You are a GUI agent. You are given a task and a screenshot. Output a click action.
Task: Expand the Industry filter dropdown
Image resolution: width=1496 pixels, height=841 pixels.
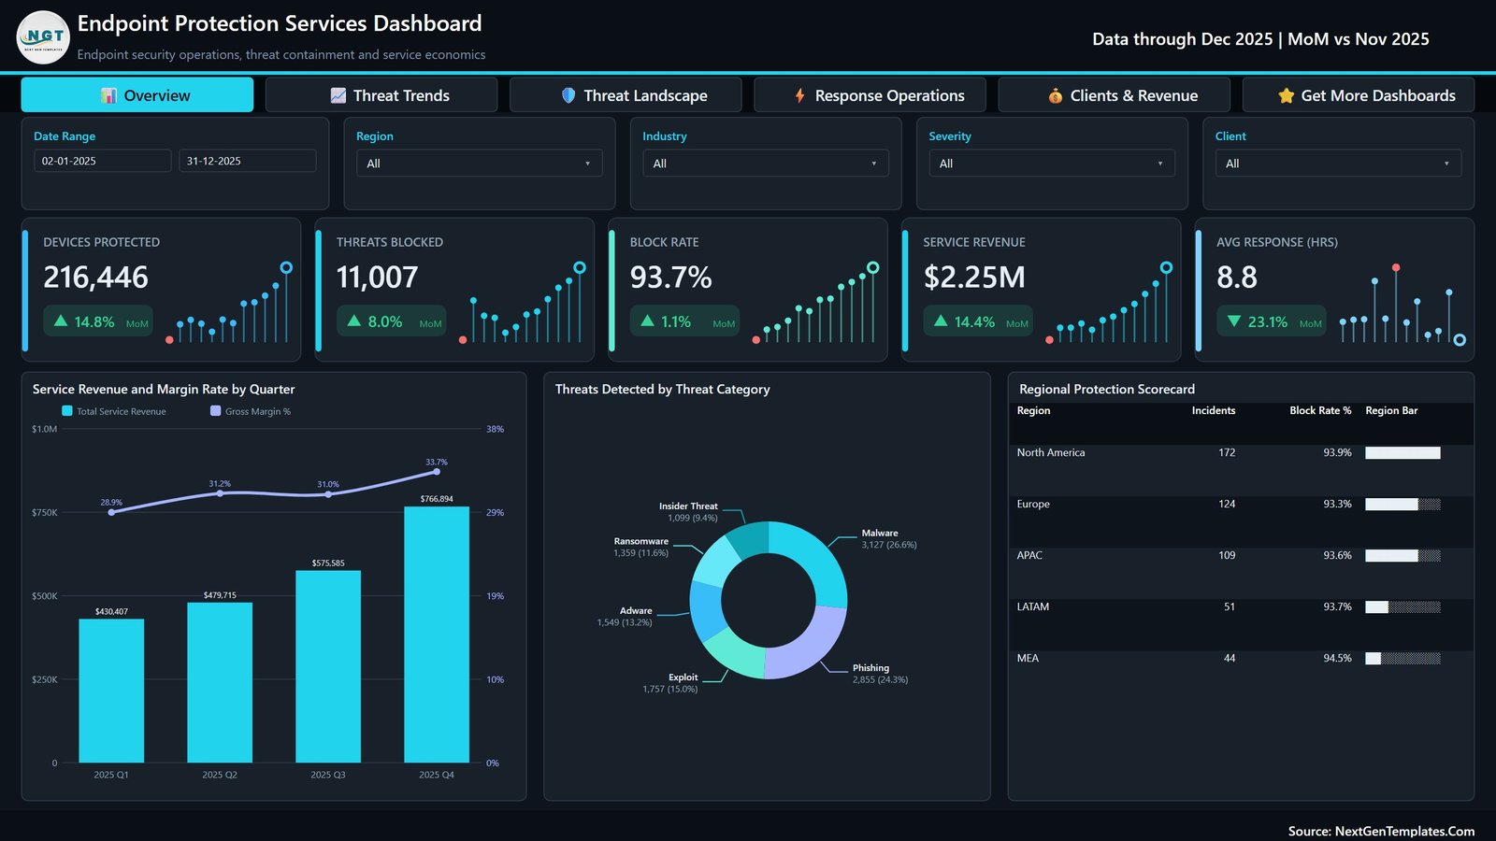(766, 164)
